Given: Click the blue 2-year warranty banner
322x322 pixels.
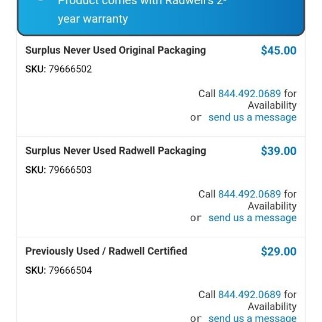Looking at the screenshot, I should click(x=161, y=17).
